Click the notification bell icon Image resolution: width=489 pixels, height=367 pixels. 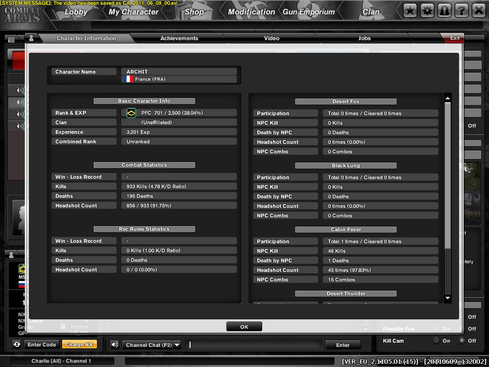(x=444, y=11)
